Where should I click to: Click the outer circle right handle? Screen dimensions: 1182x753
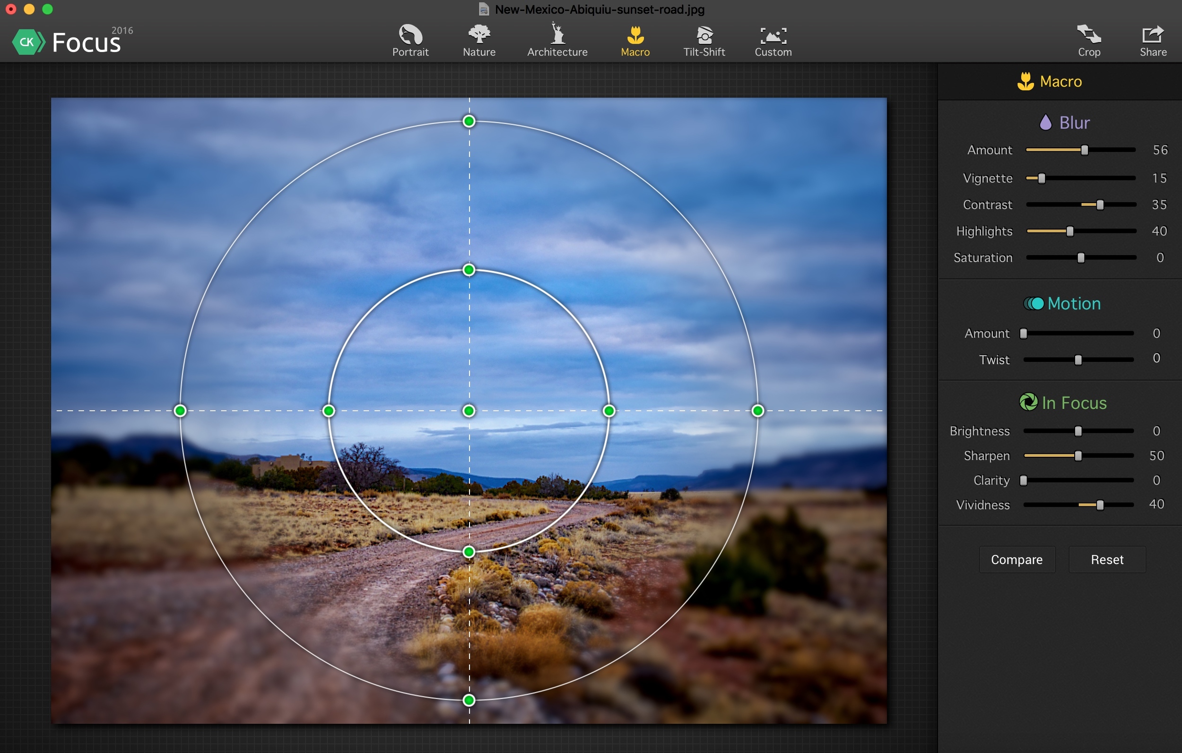pyautogui.click(x=757, y=411)
